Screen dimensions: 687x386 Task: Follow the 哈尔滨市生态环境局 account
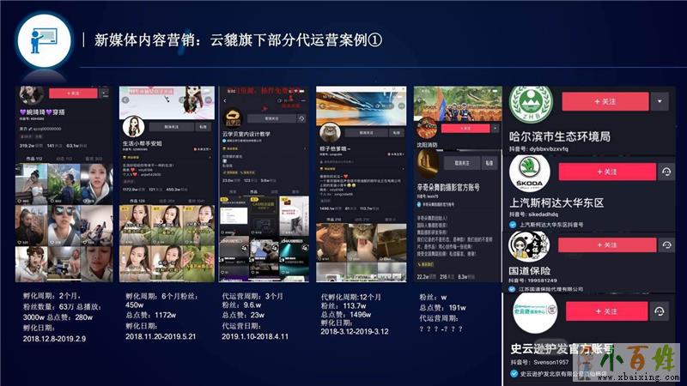pyautogui.click(x=607, y=101)
